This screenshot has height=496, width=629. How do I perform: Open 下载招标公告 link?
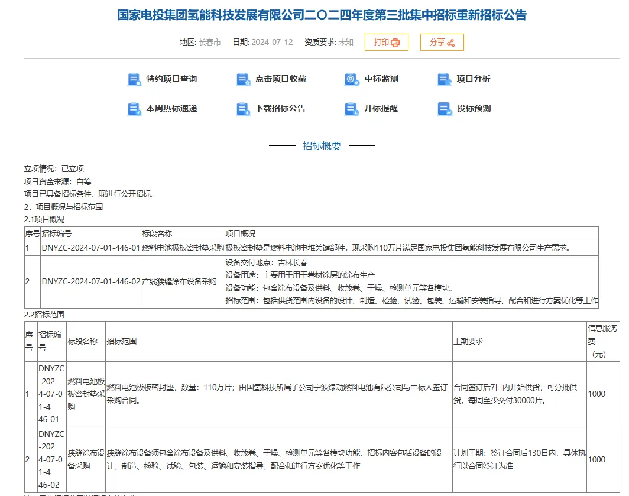tap(280, 108)
